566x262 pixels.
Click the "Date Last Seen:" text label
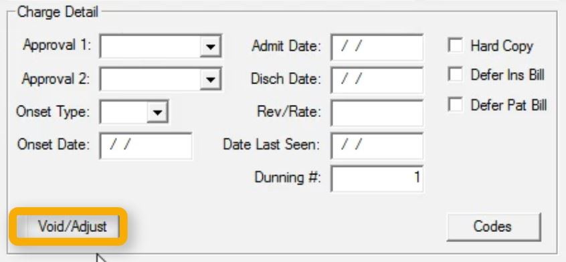[x=272, y=145]
